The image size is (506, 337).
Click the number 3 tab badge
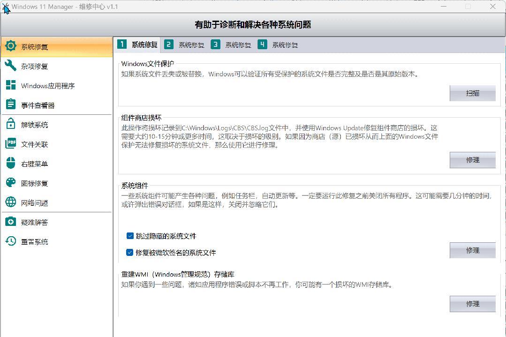[215, 44]
